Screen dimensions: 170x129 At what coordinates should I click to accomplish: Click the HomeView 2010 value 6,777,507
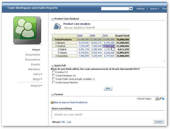pyautogui.click(x=109, y=56)
